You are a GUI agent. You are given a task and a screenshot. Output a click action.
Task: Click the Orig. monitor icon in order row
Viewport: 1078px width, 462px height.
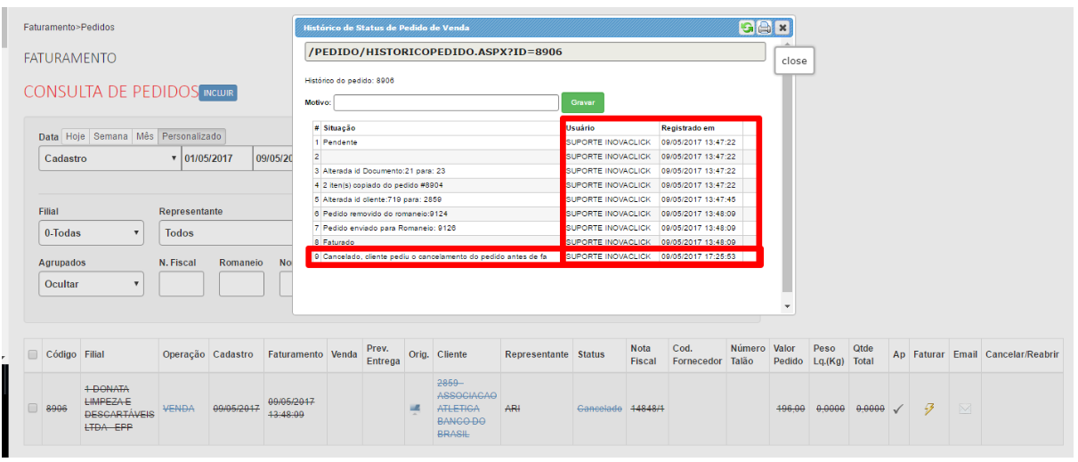[x=414, y=409]
